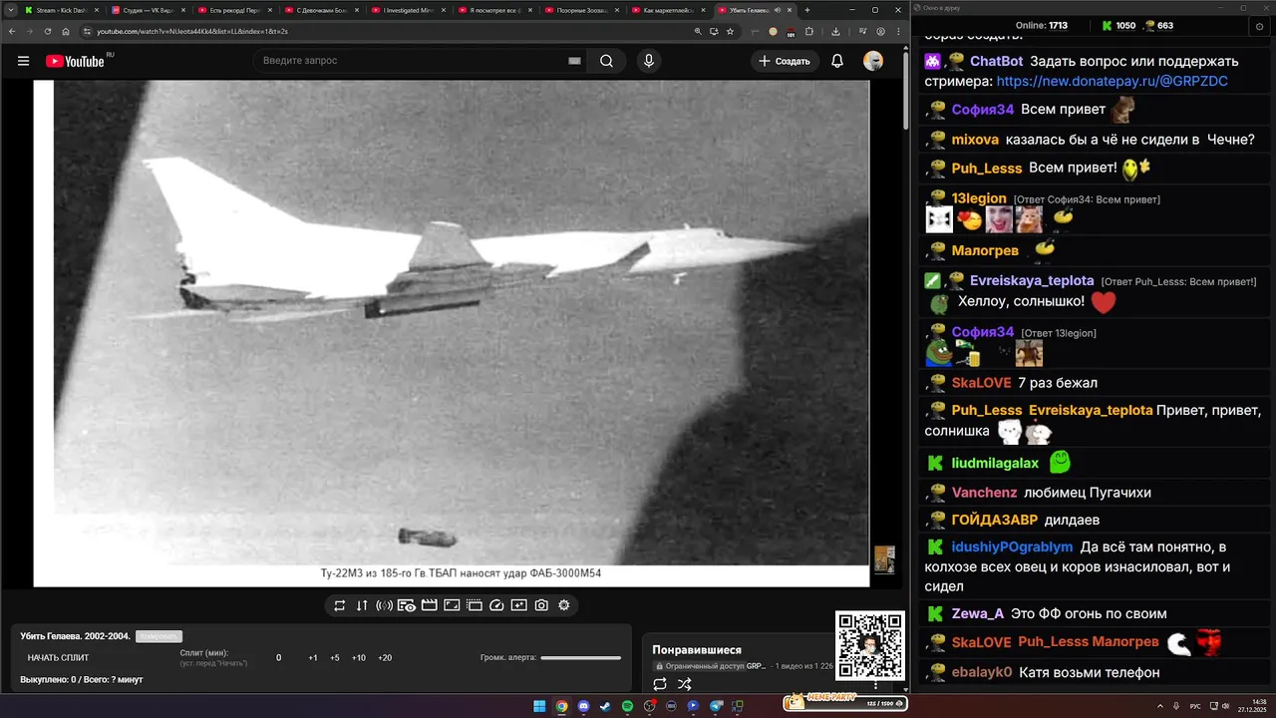Viewport: 1276px width, 718px height.
Task: Click the НАЧАТЬ СПЛИТ button
Action: (58, 658)
